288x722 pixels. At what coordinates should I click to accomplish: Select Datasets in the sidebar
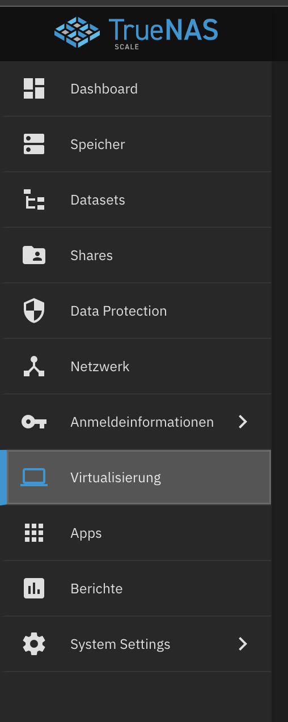click(x=136, y=200)
